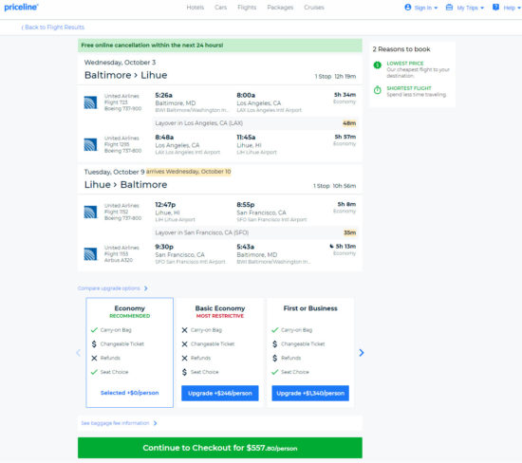Click United logo for Flight 723
The image size is (522, 463).
pyautogui.click(x=90, y=102)
